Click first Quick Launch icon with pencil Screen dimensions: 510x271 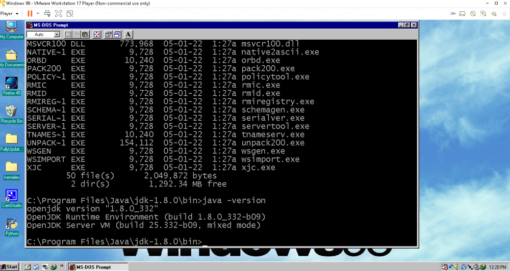point(28,267)
